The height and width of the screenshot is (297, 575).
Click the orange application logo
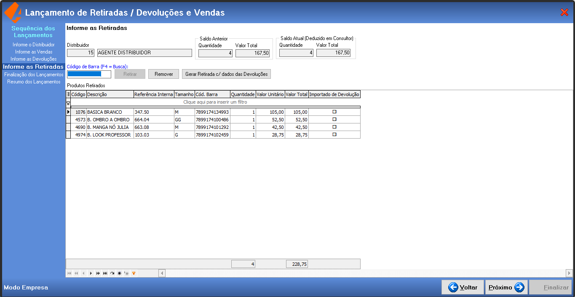(x=13, y=13)
